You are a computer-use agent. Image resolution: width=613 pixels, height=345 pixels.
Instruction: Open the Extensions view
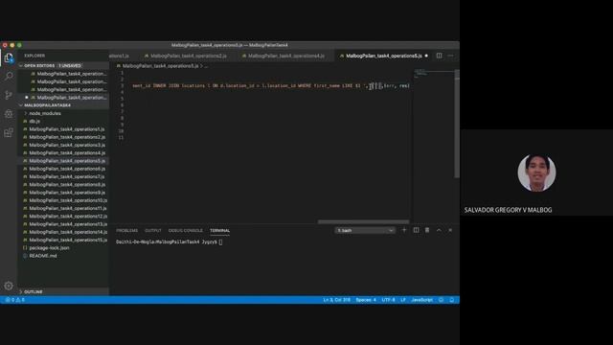[9, 132]
